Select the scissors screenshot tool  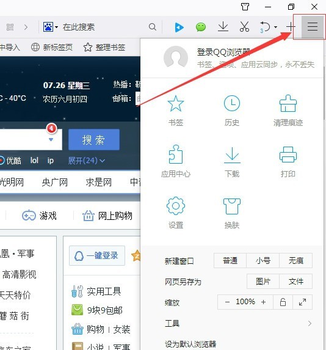pyautogui.click(x=244, y=27)
